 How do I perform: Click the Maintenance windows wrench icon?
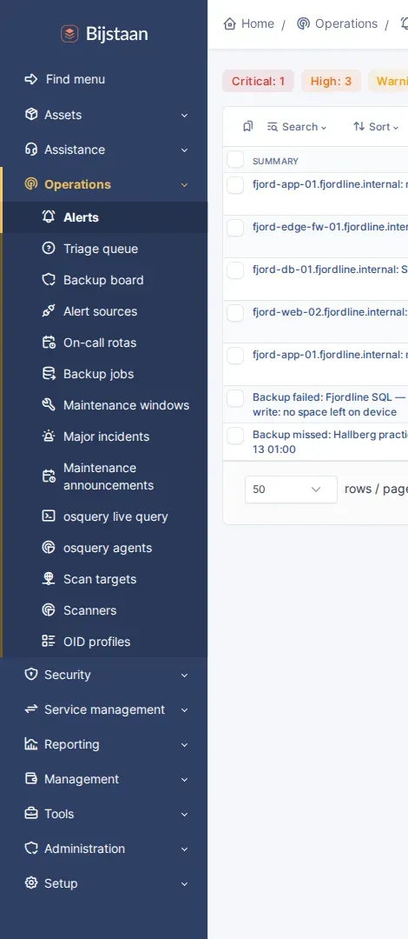click(49, 405)
